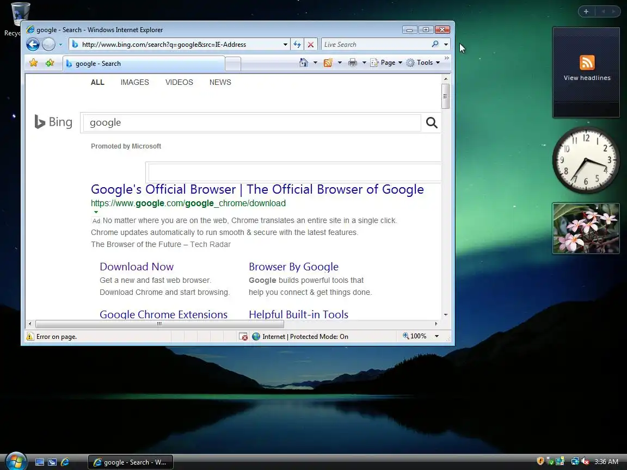This screenshot has height=470, width=627.
Task: Click the greyed Forward navigation button
Action: [49, 45]
